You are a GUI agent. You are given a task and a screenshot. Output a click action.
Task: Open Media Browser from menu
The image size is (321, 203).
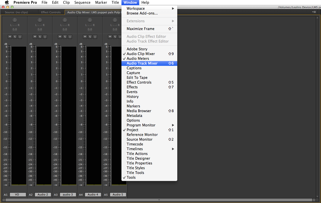[149, 111]
